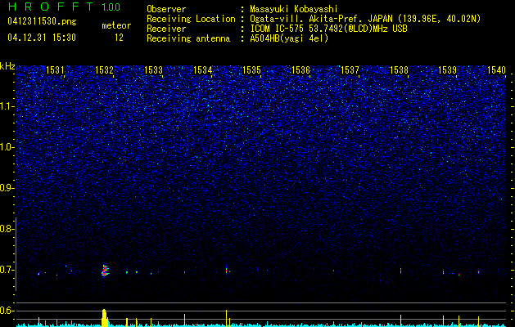Click the 0.9 kHz axis label
Screen dimensions: 515x327
tap(6, 188)
